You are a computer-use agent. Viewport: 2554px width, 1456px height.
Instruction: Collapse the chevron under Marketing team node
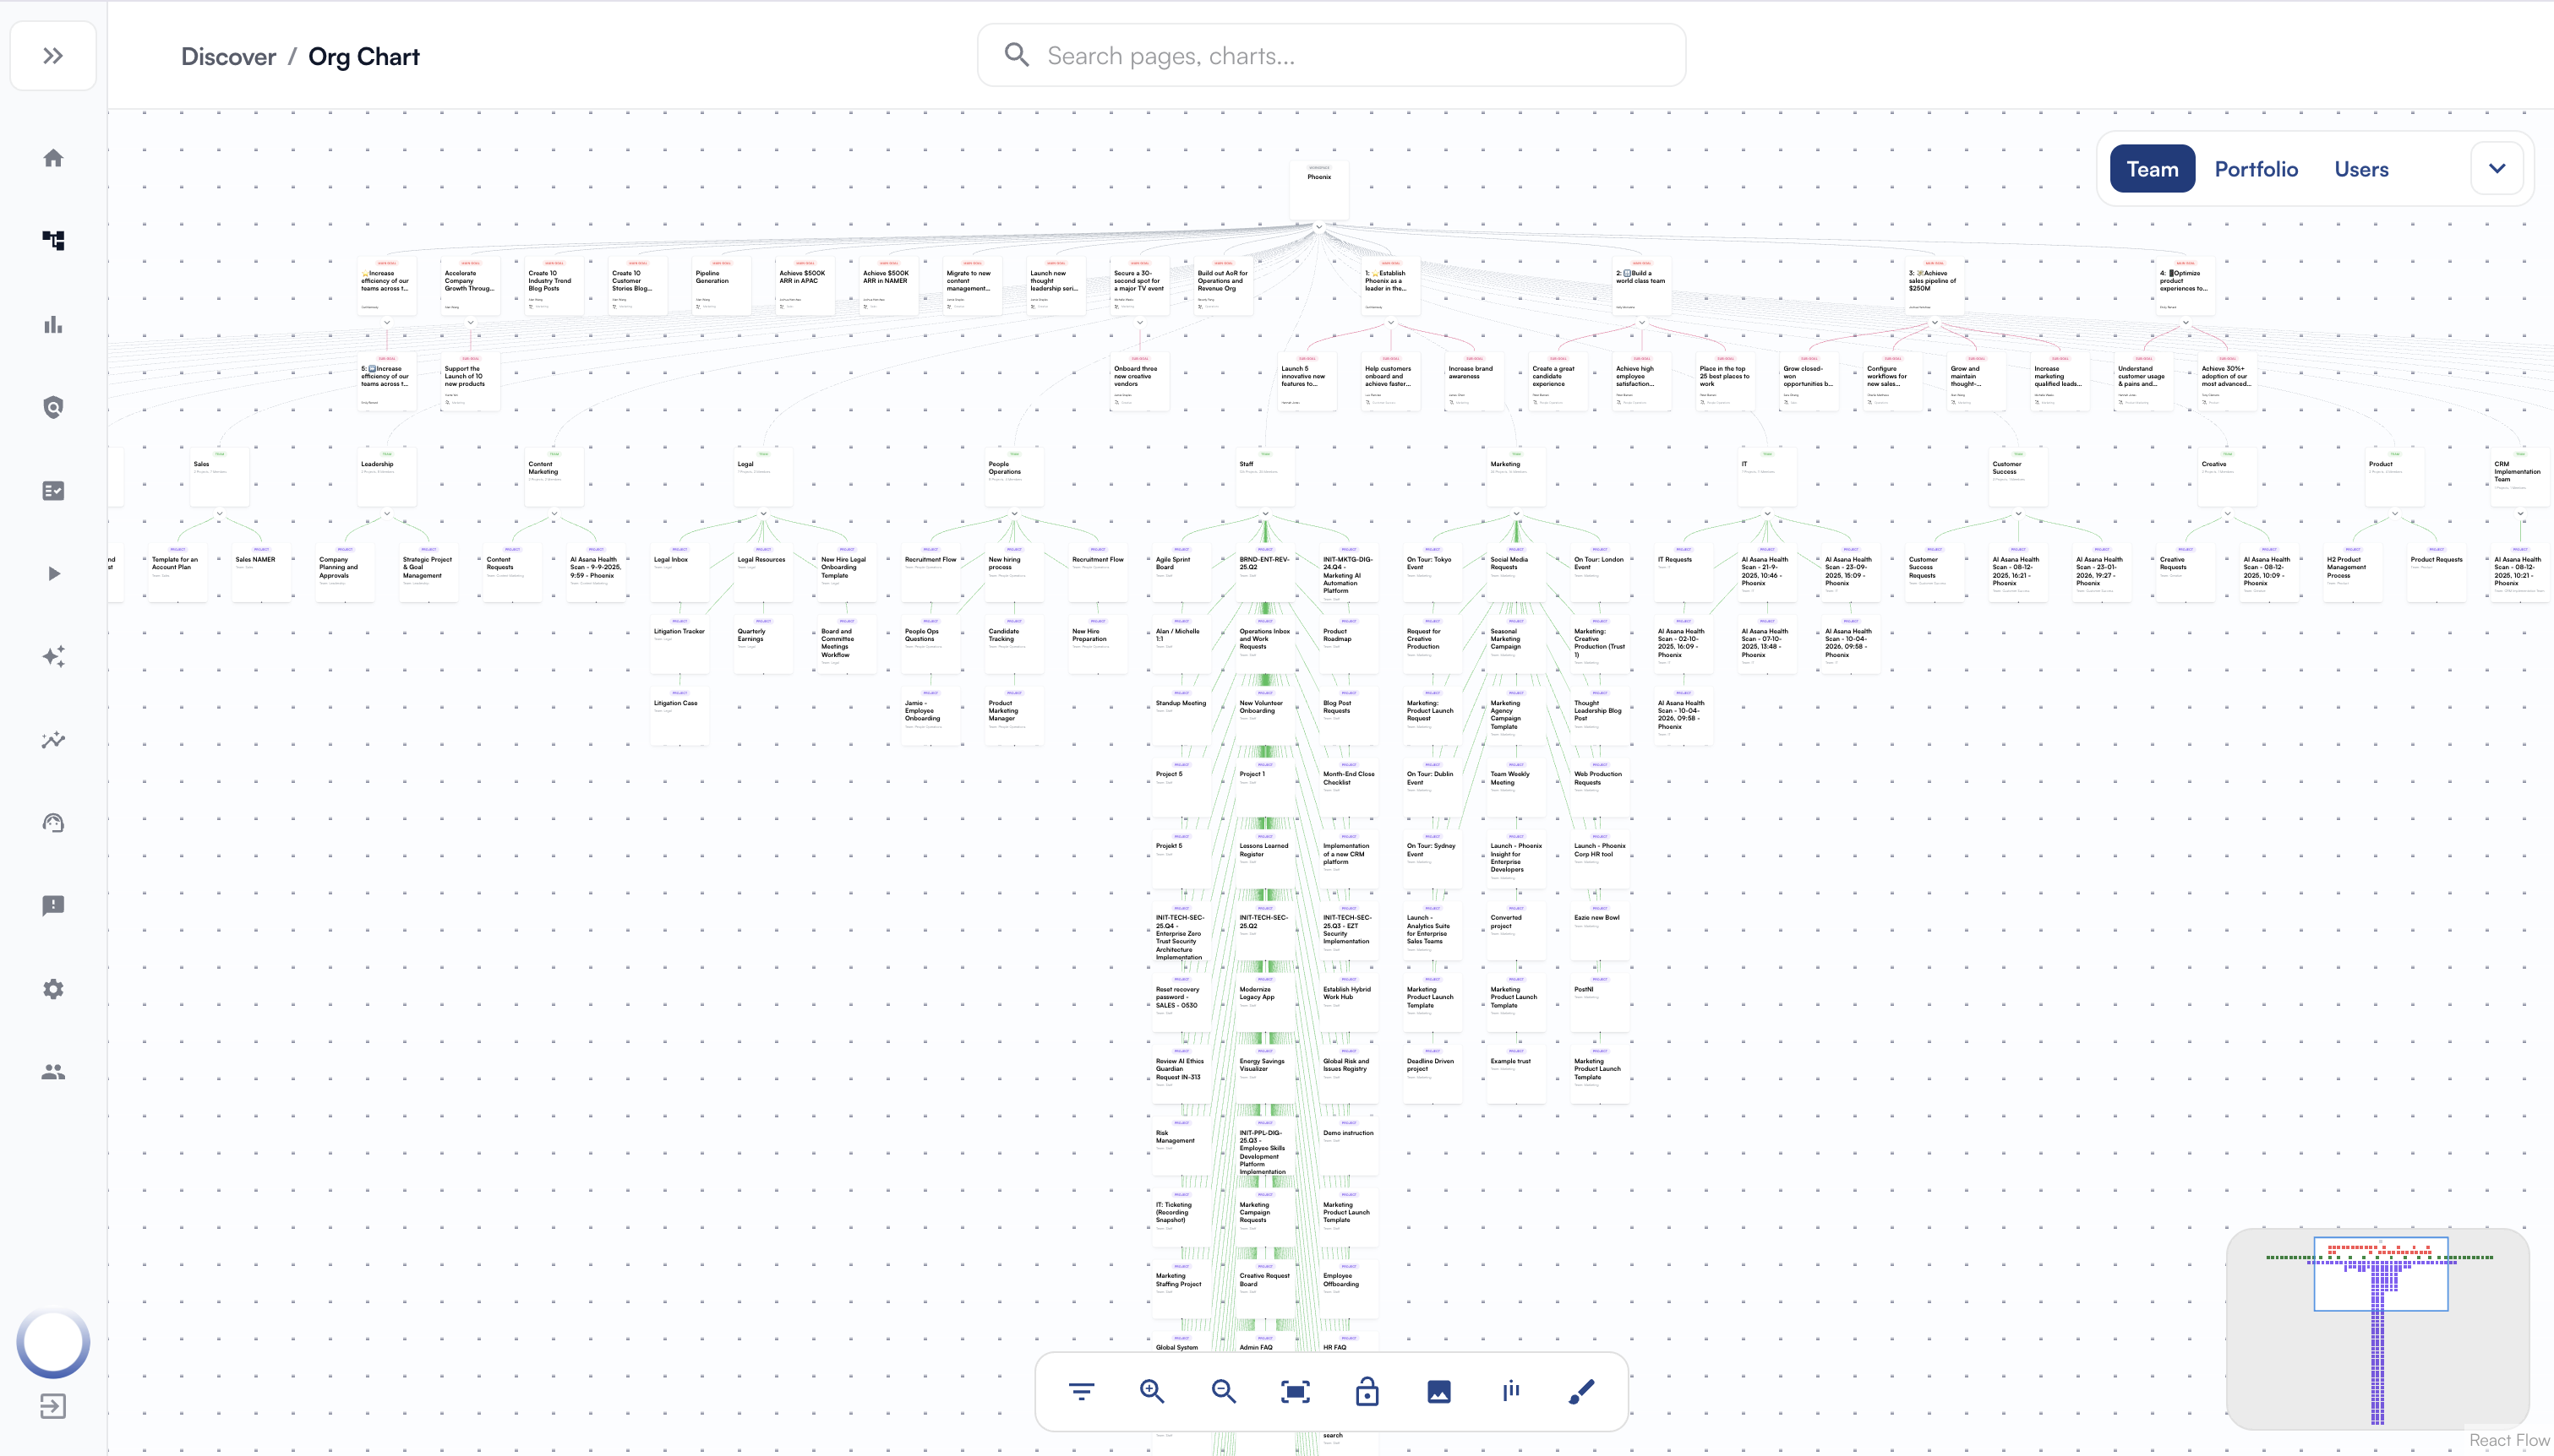pyautogui.click(x=1515, y=514)
